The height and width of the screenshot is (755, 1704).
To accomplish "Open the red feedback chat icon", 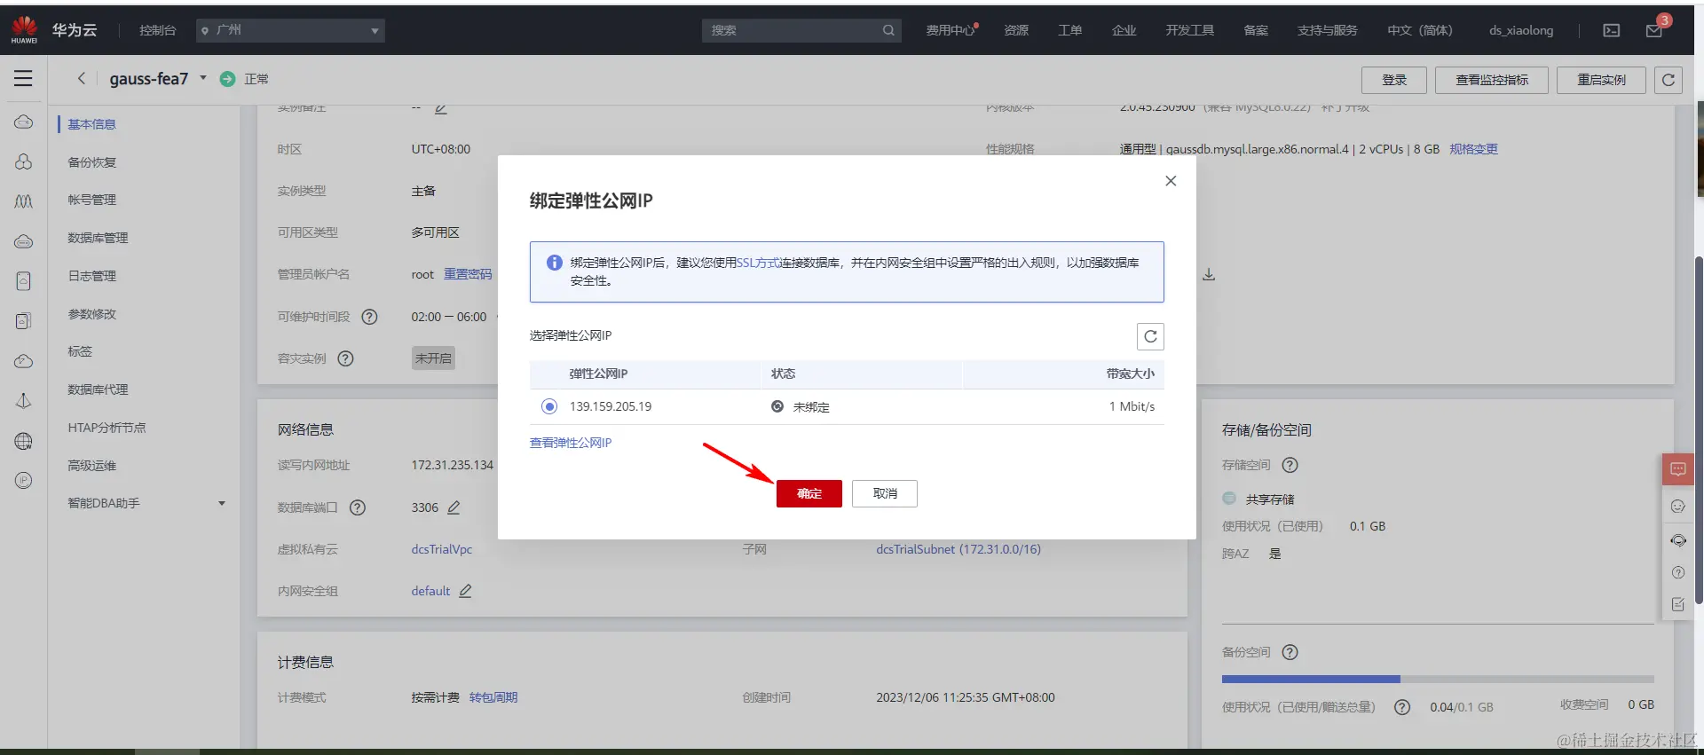I will click(x=1677, y=469).
